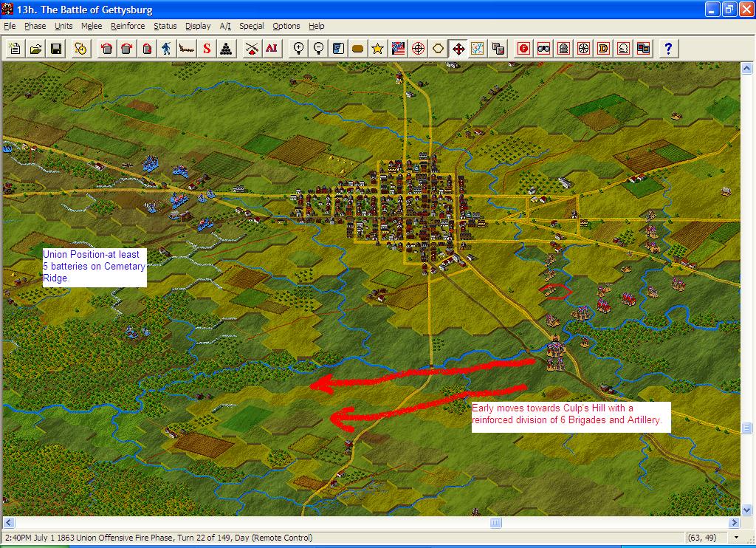Open the Melee menu
The width and height of the screenshot is (756, 548).
pos(92,26)
